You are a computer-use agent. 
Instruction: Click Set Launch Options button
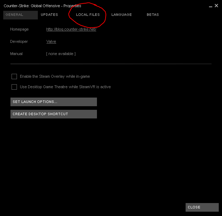54,102
